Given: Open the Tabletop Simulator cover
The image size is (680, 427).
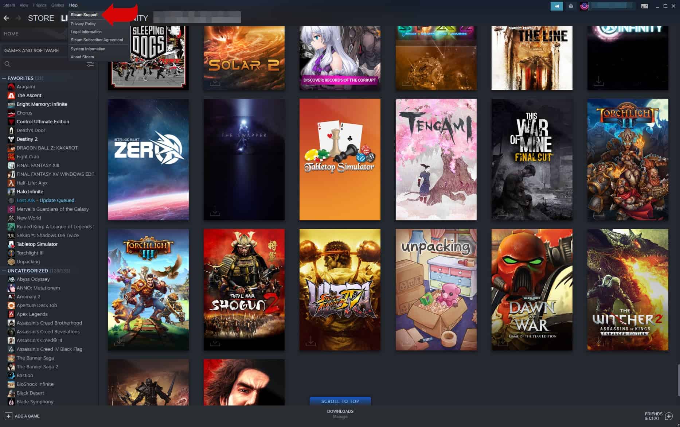Looking at the screenshot, I should coord(340,159).
